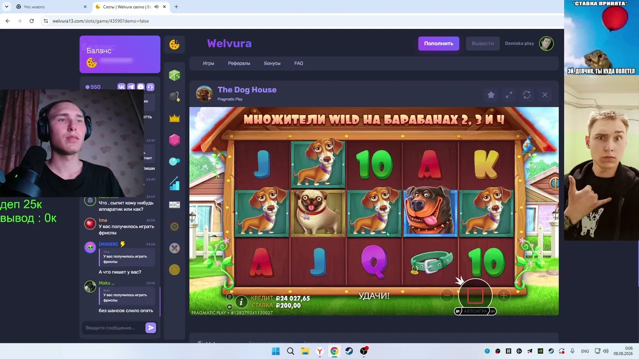Open Steam from the taskbar

point(349,351)
